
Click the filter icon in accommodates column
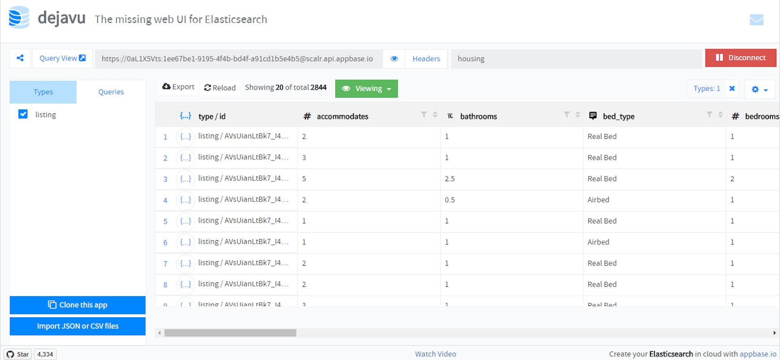click(424, 115)
